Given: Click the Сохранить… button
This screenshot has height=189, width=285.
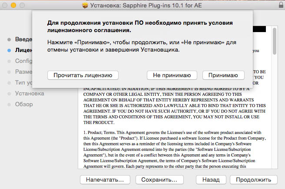Looking at the screenshot, I should click(159, 179).
